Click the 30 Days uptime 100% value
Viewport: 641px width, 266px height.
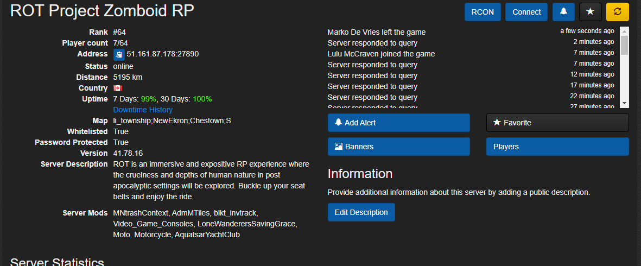tap(202, 99)
